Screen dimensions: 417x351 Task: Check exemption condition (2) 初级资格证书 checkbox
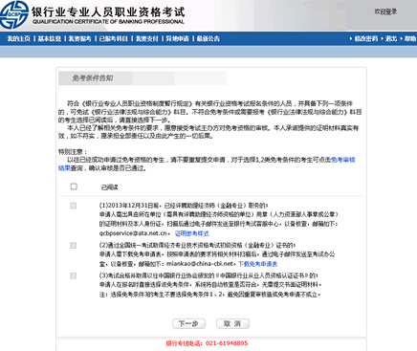[x=74, y=245]
